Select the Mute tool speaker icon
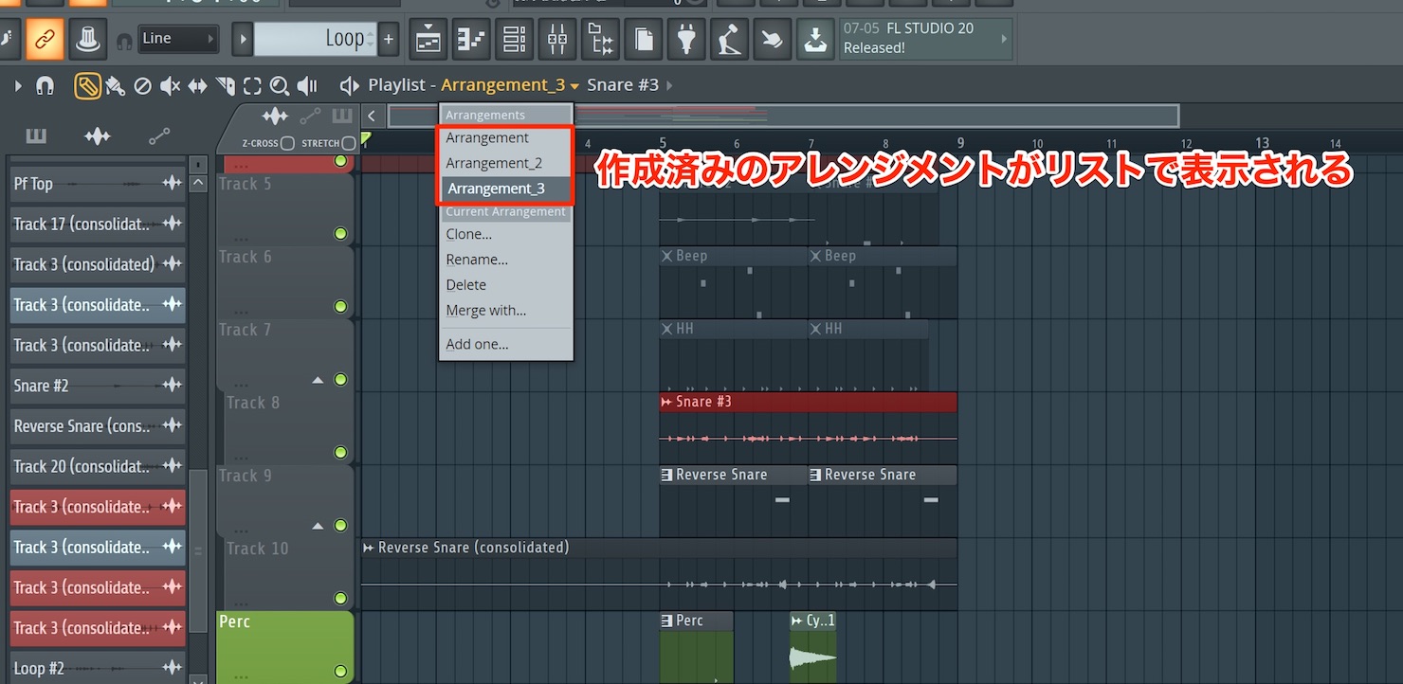The height and width of the screenshot is (684, 1403). (170, 86)
